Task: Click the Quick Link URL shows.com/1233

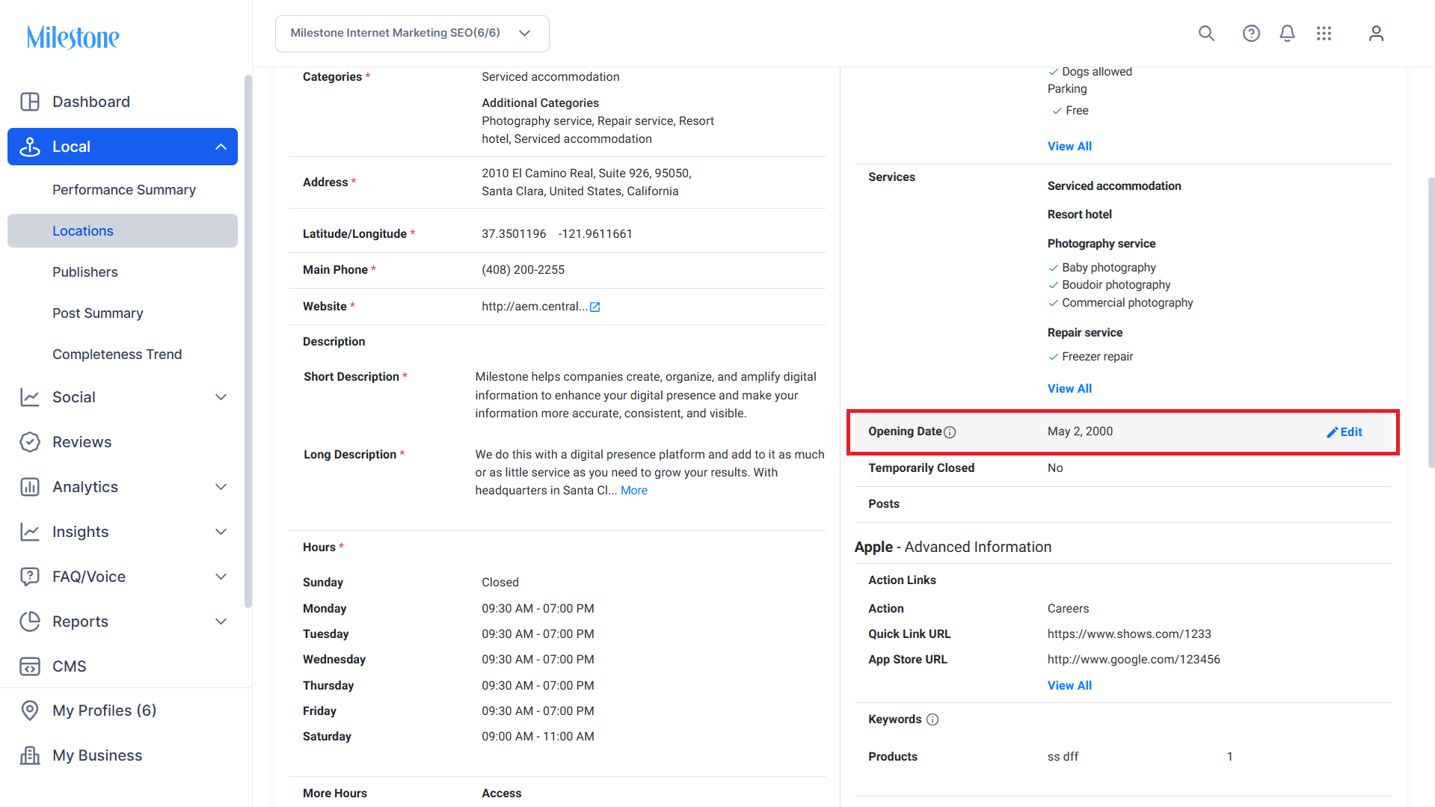Action: pyautogui.click(x=1129, y=634)
